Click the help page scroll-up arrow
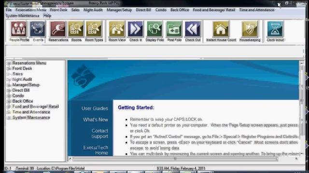The width and height of the screenshot is (309, 173). (x=301, y=63)
